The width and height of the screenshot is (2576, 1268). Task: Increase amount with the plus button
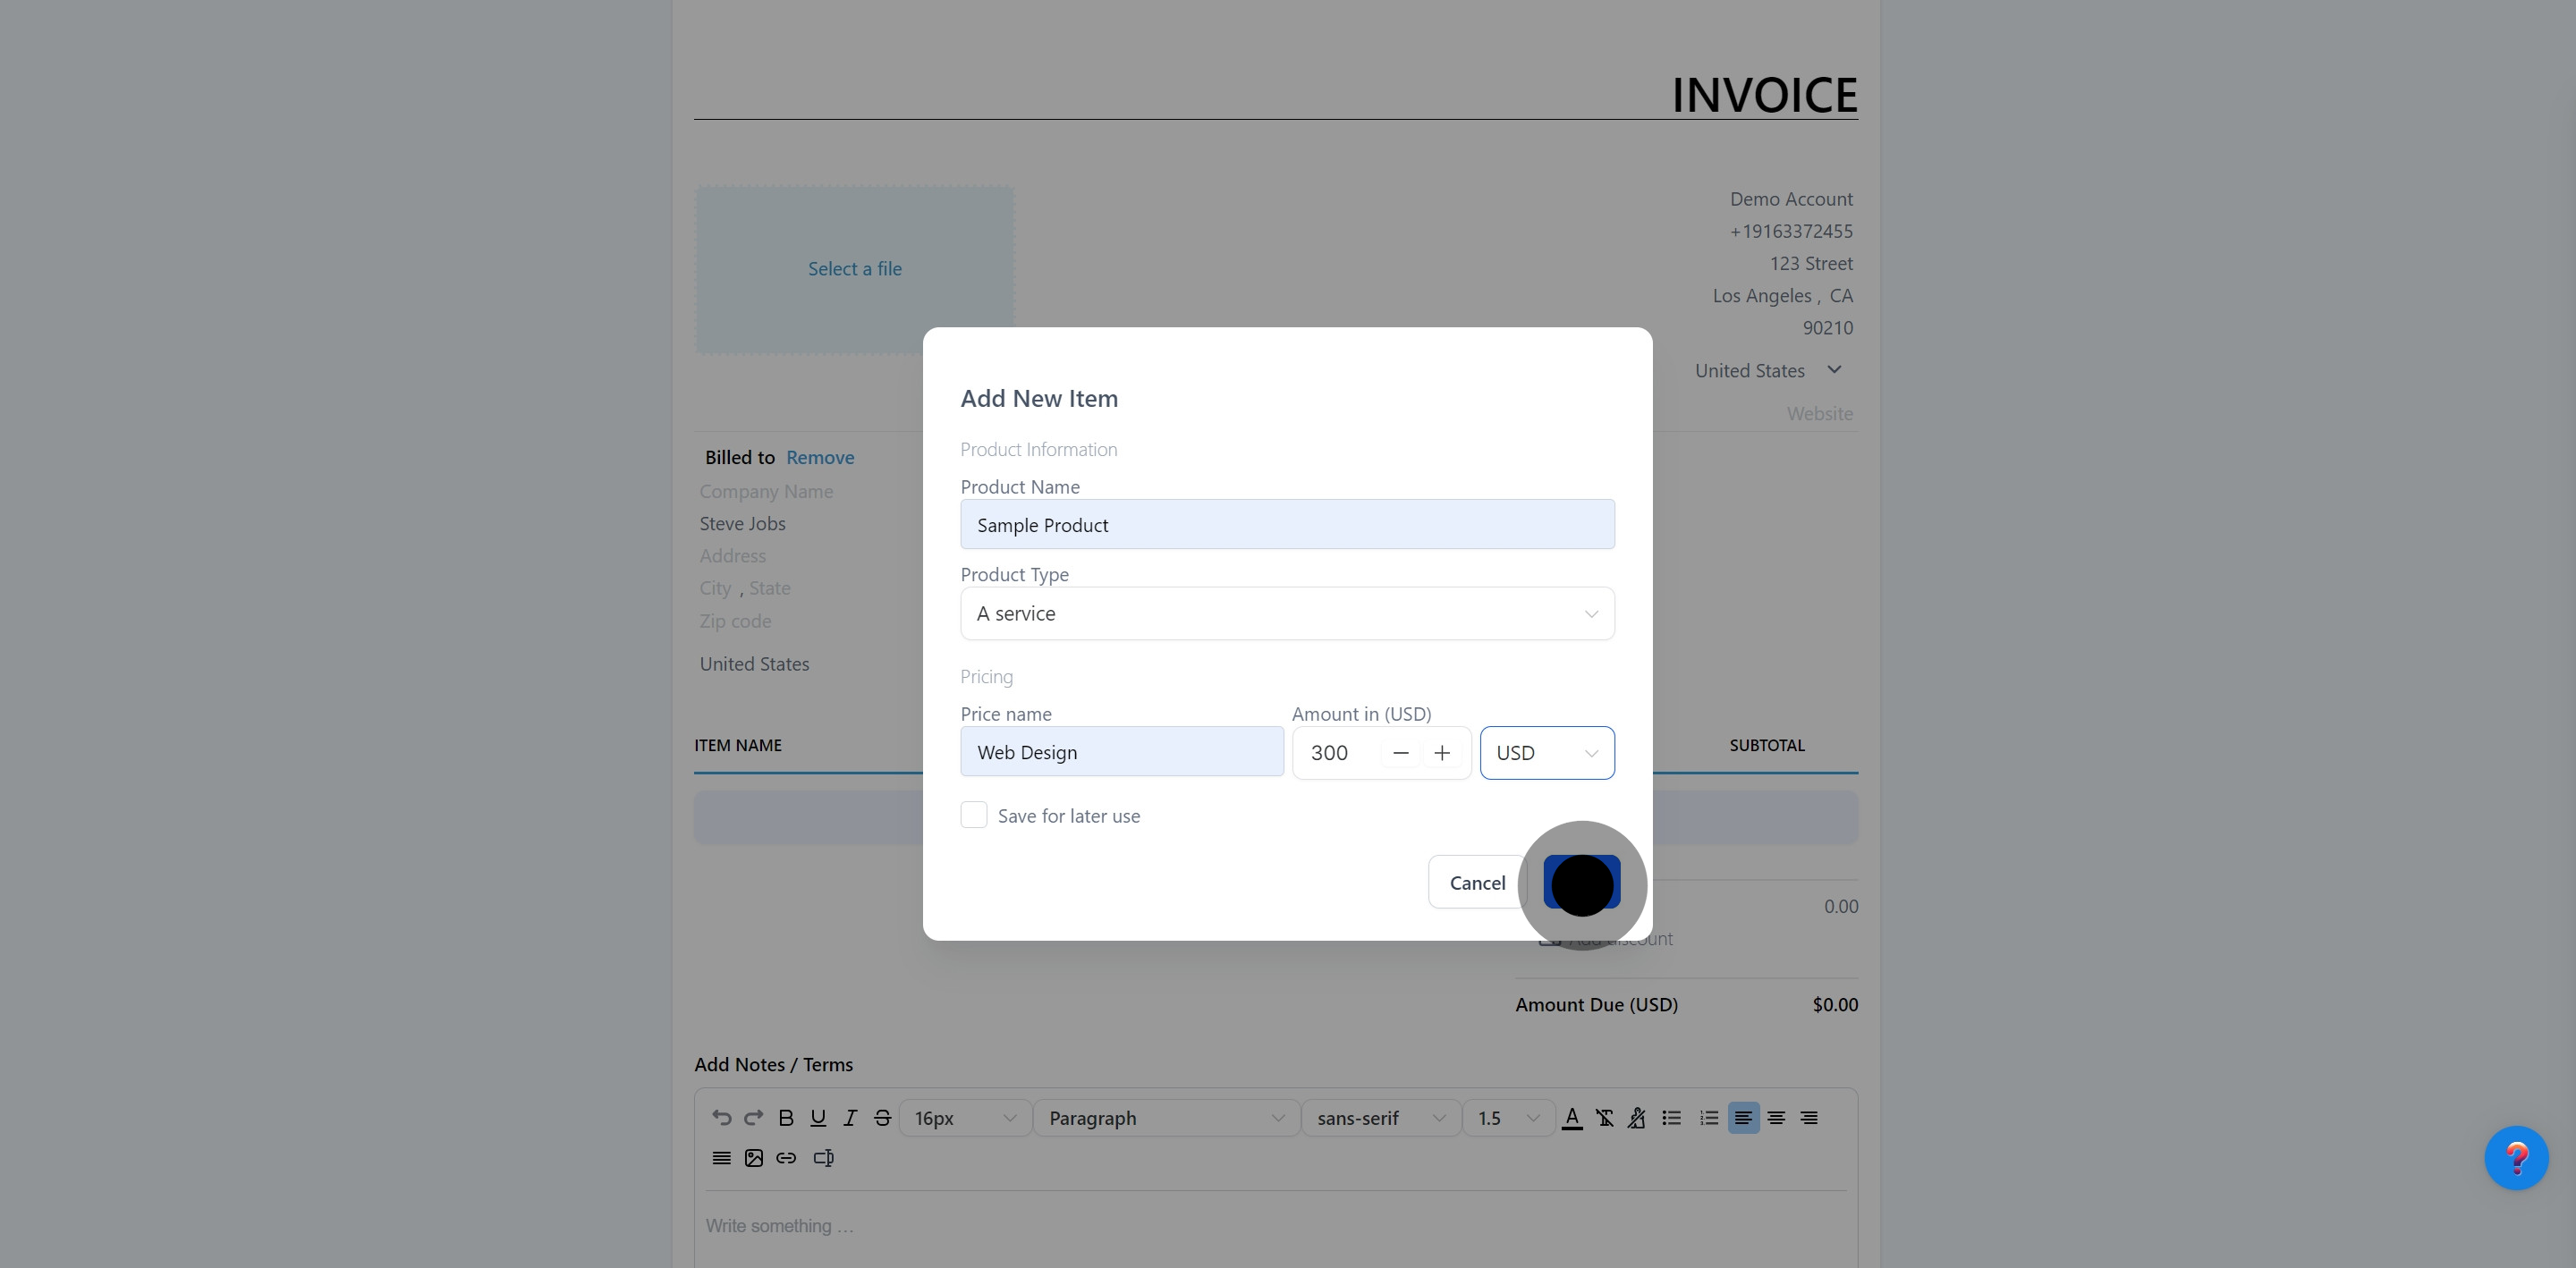tap(1441, 753)
